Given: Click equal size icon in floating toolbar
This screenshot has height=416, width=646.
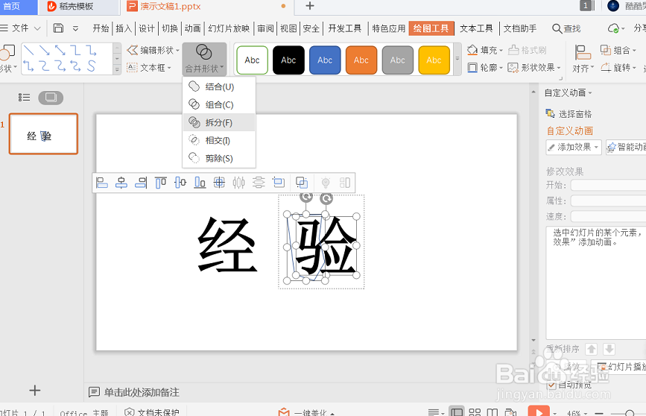Looking at the screenshot, I should [279, 182].
